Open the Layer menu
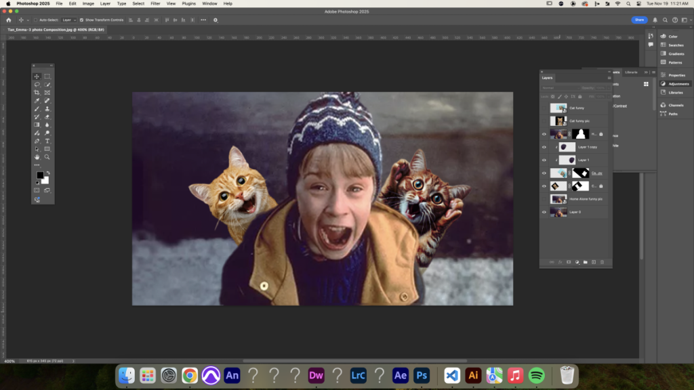Viewport: 694px width, 390px height. click(105, 3)
